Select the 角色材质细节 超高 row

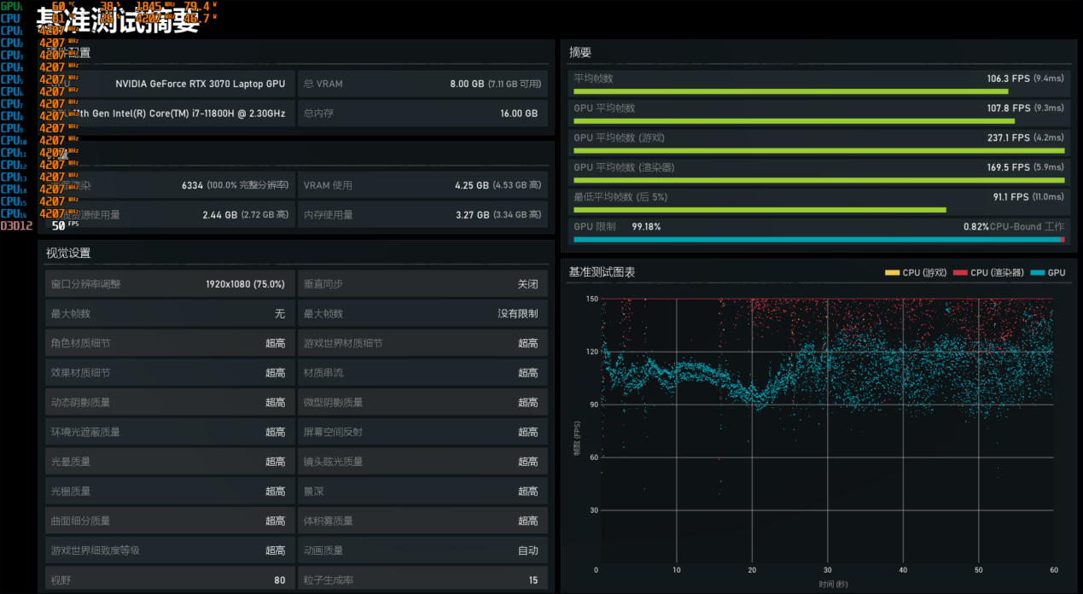168,343
